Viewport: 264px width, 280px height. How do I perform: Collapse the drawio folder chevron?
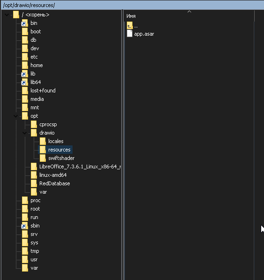[25, 133]
